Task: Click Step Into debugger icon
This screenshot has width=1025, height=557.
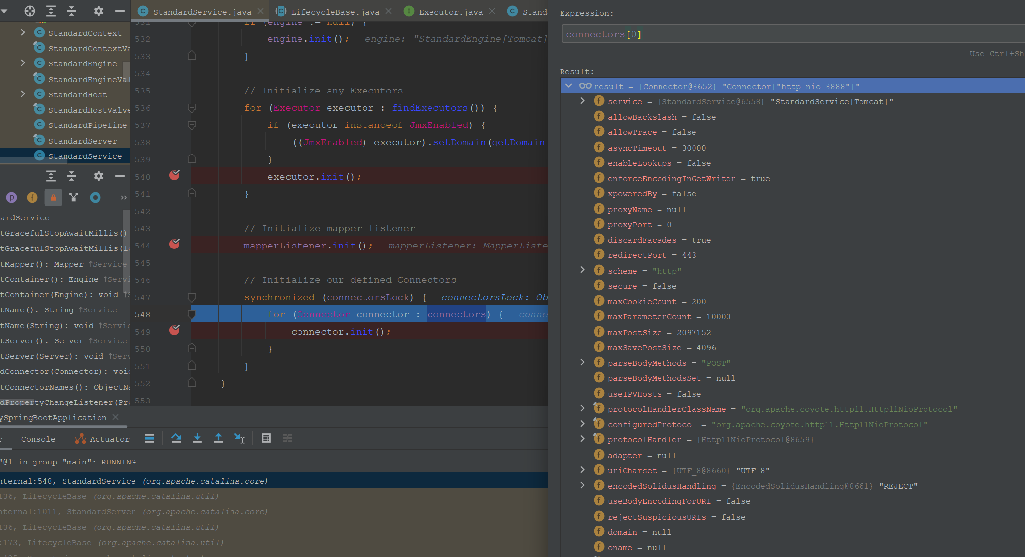Action: 197,438
